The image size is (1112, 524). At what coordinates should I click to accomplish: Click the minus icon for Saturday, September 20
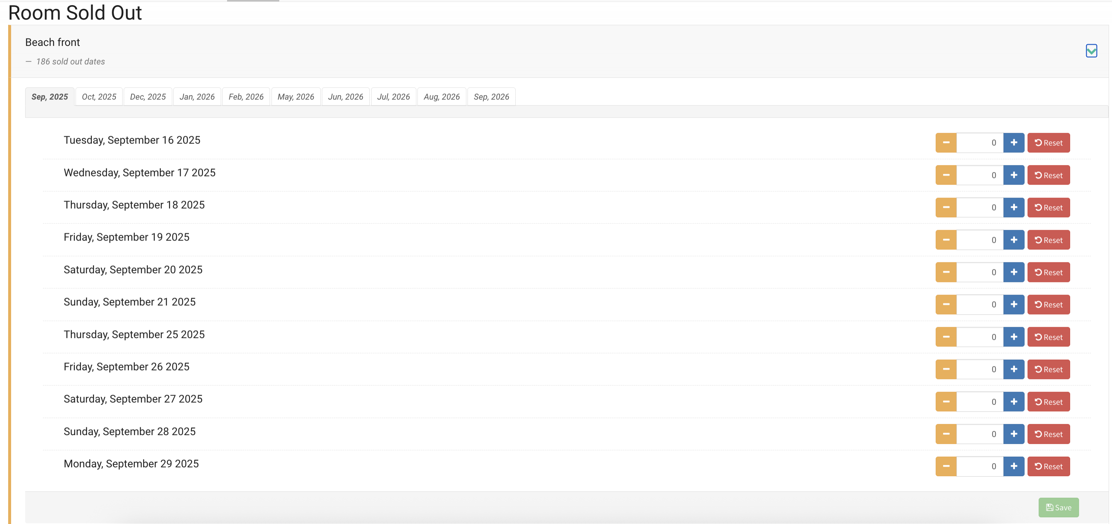click(x=945, y=272)
